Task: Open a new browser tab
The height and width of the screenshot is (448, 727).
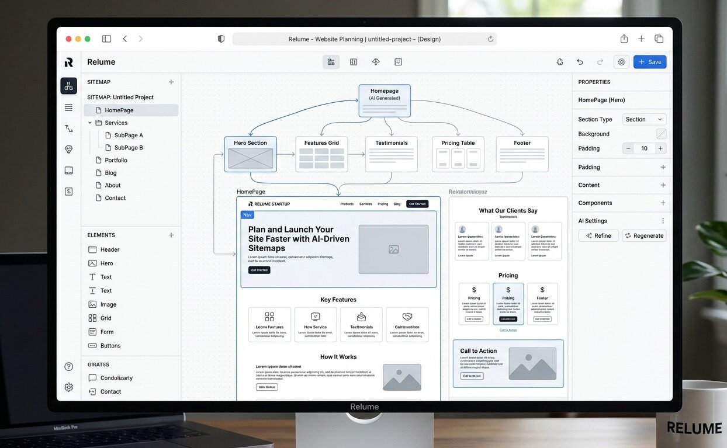Action: tap(641, 39)
